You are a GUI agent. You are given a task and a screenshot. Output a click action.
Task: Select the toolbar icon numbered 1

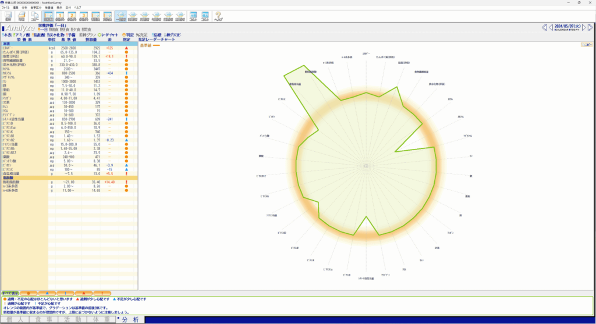click(x=60, y=16)
